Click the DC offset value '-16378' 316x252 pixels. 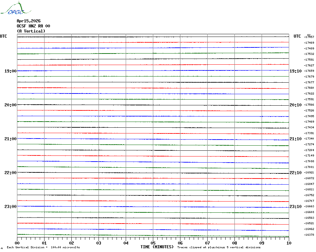[309, 234]
